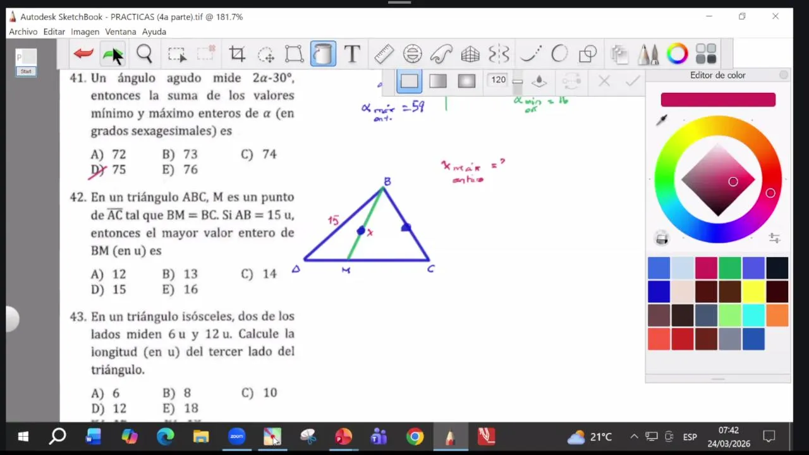Redo with the green forward arrow
Image resolution: width=809 pixels, height=455 pixels.
[x=113, y=54]
